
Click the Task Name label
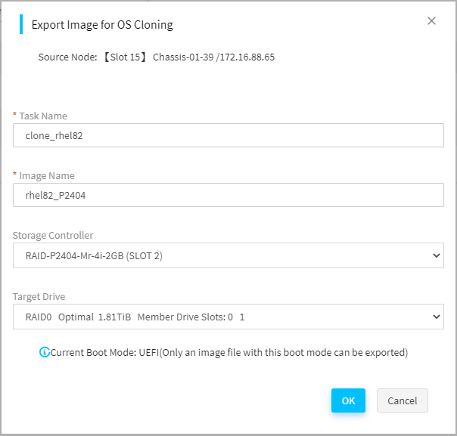point(43,116)
